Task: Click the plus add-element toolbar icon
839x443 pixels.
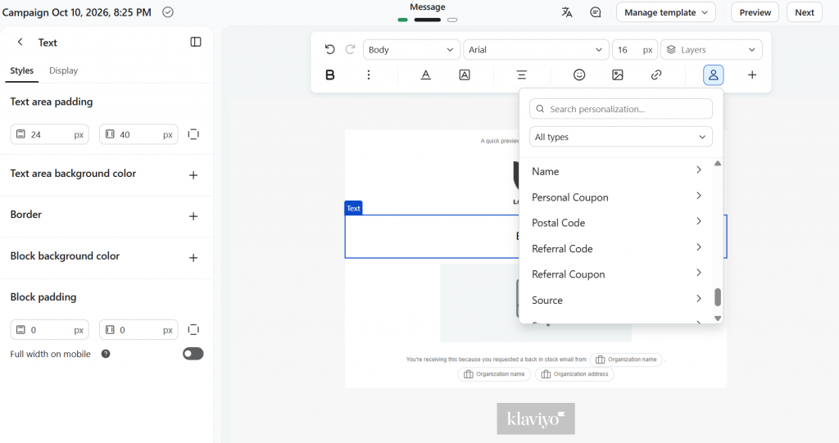Action: point(752,75)
